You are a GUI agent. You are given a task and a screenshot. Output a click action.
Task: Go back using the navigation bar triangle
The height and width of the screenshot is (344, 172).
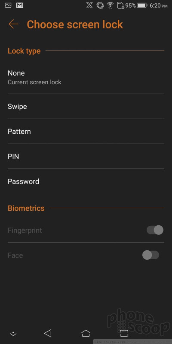(x=48, y=333)
